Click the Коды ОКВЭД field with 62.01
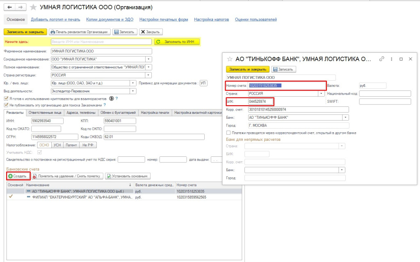Viewport: 420px width, 262px height. [x=154, y=137]
